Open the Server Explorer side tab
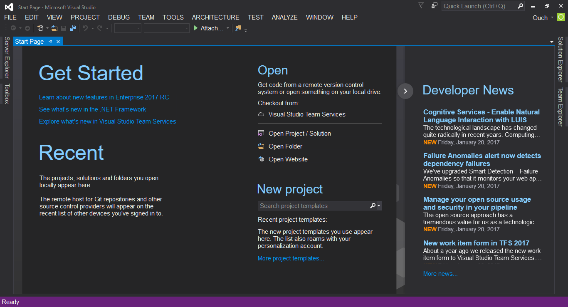 pos(7,57)
